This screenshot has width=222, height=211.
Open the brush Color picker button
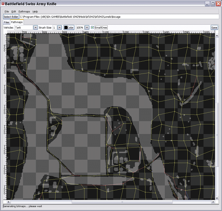pyautogui.click(x=69, y=27)
